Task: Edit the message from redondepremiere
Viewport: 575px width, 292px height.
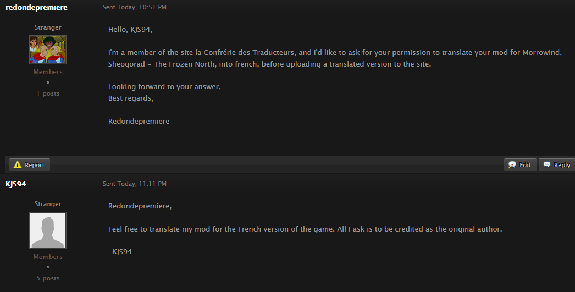Action: coord(520,165)
